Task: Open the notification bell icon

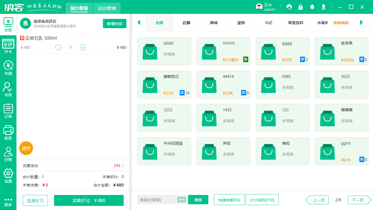Action: click(x=312, y=7)
